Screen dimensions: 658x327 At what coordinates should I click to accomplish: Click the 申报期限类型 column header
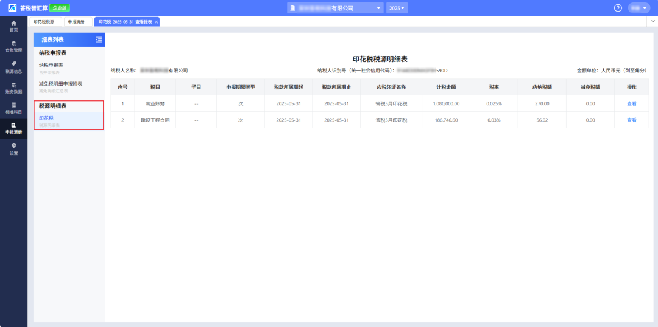click(241, 87)
